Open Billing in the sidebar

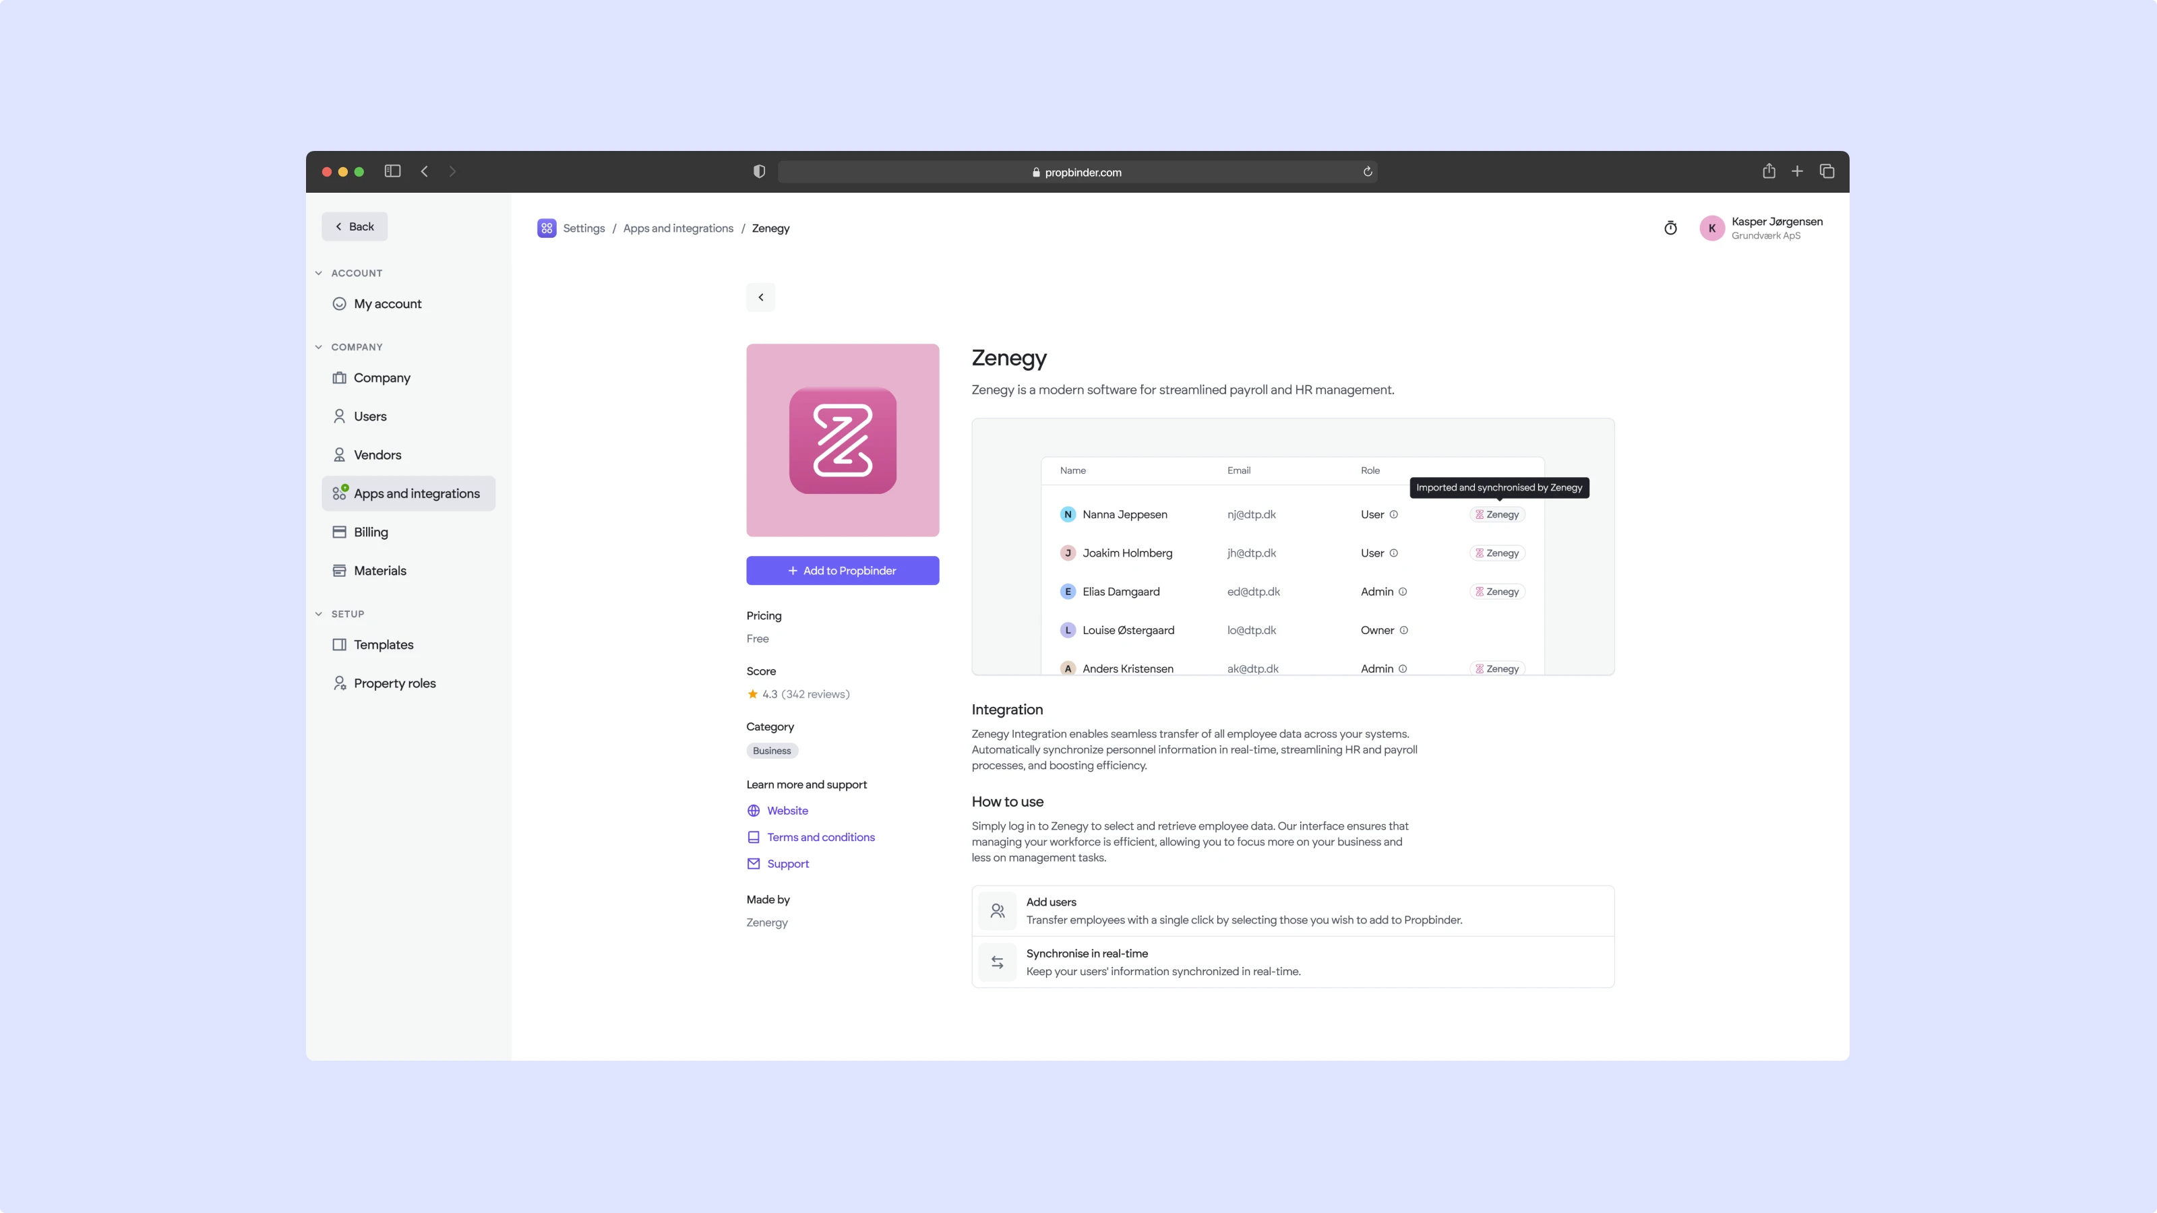click(x=370, y=532)
